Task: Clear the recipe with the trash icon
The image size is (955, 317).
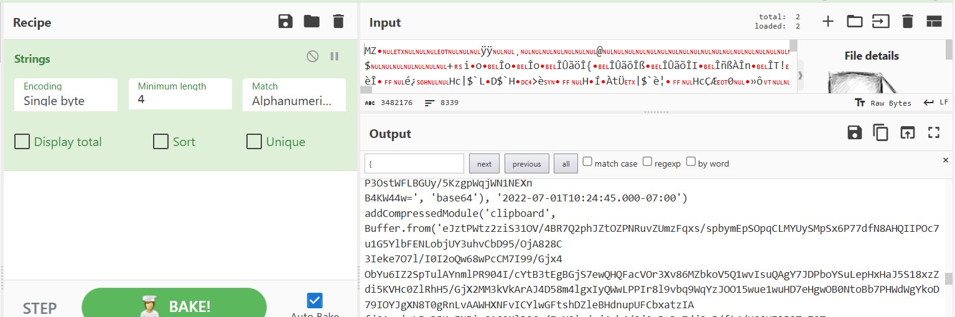Action: point(338,22)
